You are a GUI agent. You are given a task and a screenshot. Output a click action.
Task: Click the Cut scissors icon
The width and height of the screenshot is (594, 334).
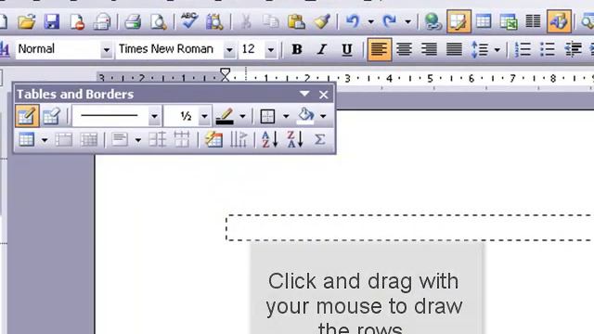[x=246, y=21]
